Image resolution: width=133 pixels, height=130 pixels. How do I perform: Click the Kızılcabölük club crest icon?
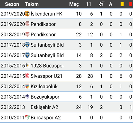point(27,86)
